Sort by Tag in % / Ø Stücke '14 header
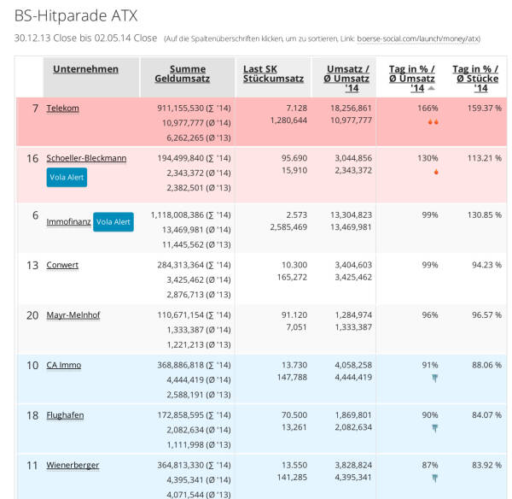The image size is (512, 499). tap(477, 79)
